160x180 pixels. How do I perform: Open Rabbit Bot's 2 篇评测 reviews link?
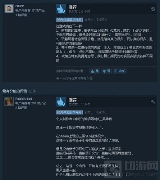pyautogui.click(x=21, y=108)
